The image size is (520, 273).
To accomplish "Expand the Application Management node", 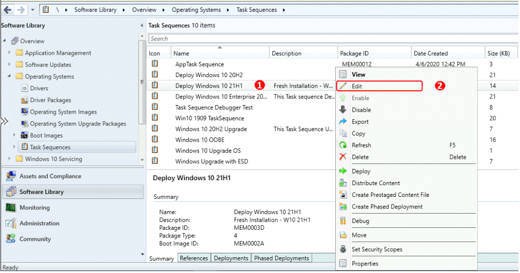I will (9, 53).
